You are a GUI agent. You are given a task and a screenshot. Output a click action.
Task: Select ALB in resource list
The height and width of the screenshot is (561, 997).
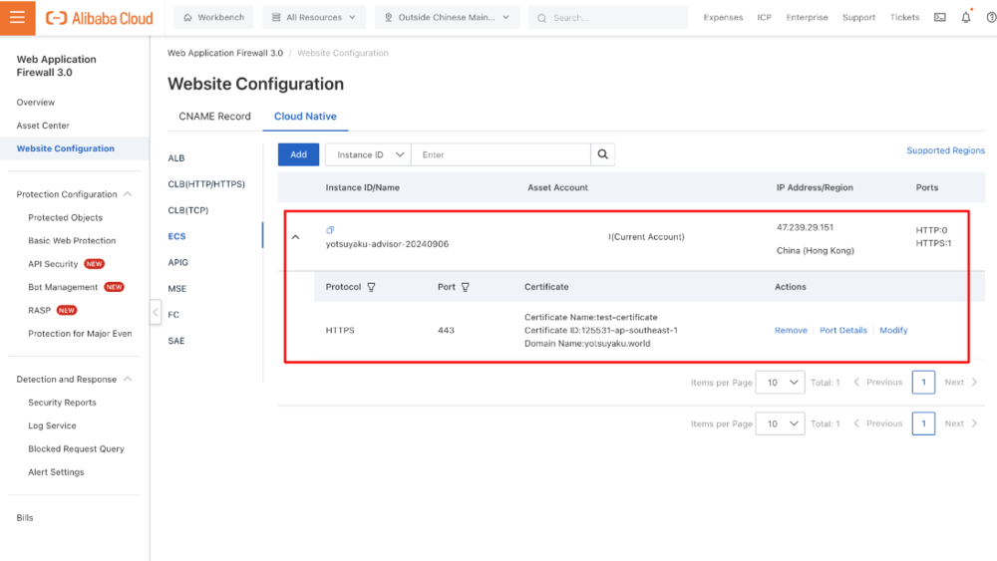click(x=176, y=158)
